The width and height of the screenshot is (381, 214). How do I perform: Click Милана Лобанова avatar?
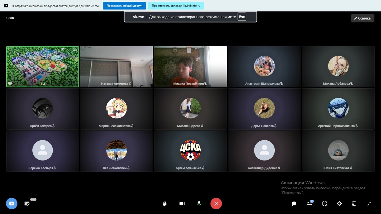click(338, 66)
